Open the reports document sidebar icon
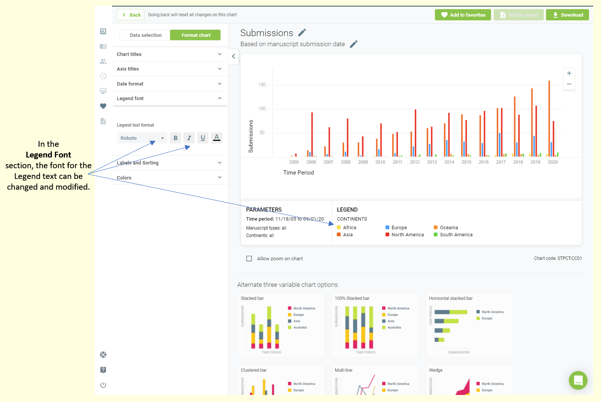 pyautogui.click(x=103, y=121)
